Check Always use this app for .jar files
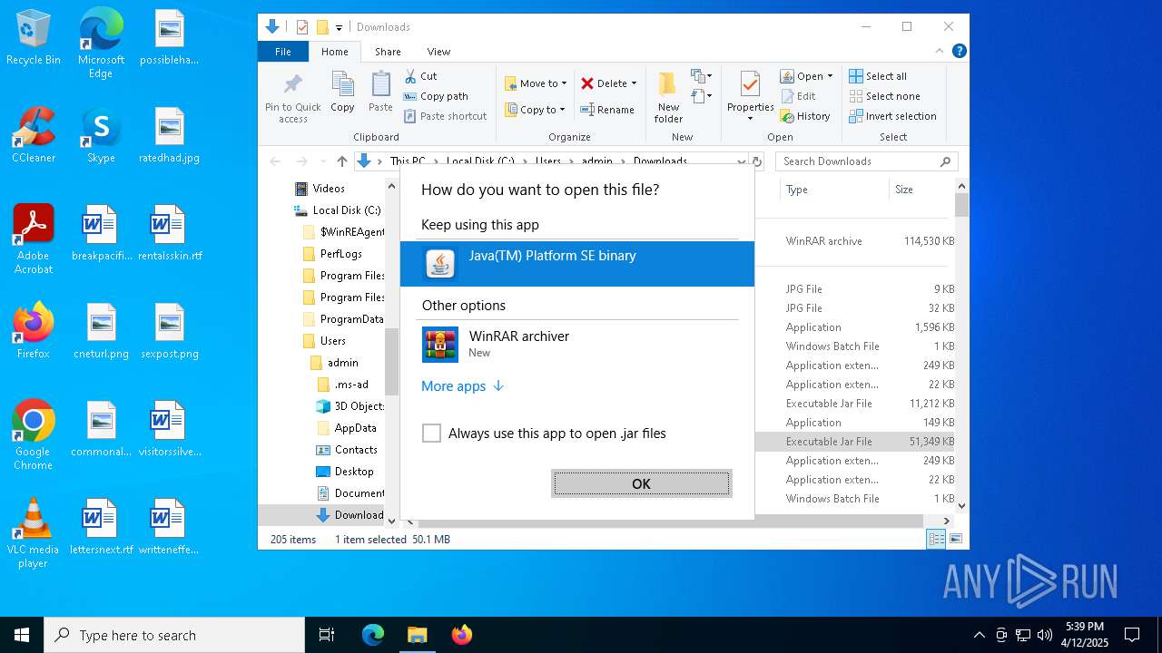 tap(431, 434)
